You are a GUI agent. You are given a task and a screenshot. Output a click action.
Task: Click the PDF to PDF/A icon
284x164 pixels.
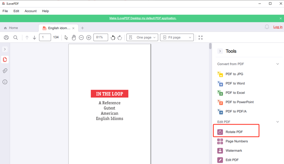[x=220, y=111]
